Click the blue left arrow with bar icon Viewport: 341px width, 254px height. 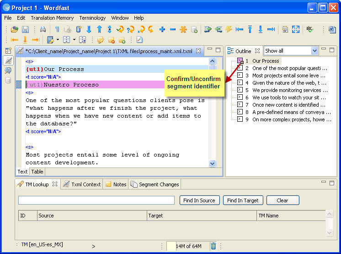pyautogui.click(x=240, y=29)
